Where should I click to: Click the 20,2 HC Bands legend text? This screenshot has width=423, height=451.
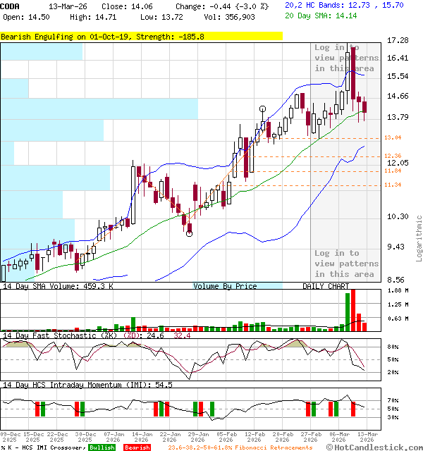343,5
